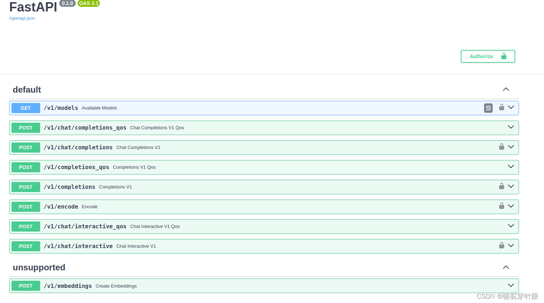Copy the /v1/models path to clipboard
Screen dimensions: 544x303
pos(488,108)
